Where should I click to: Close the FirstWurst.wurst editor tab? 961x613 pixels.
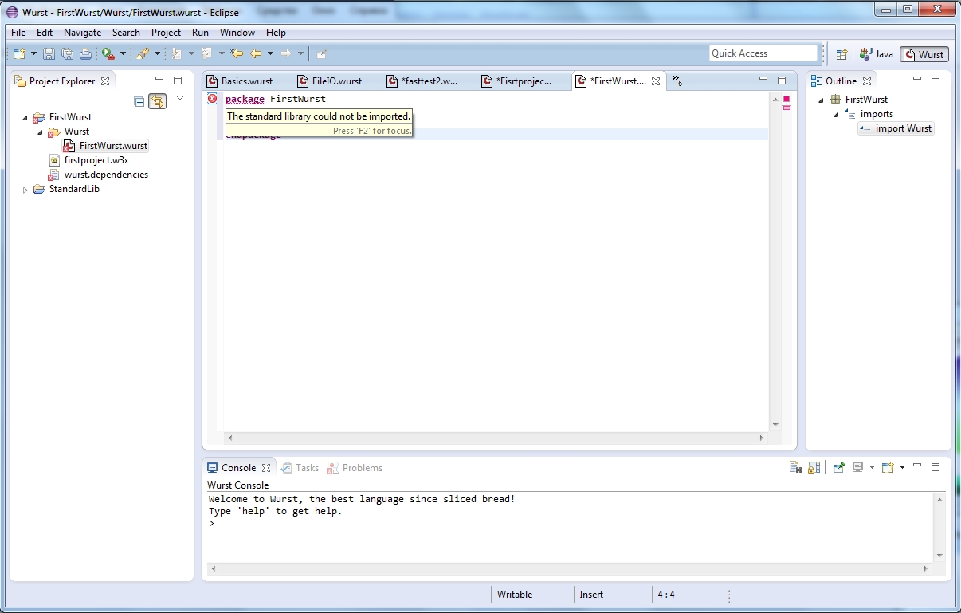[x=656, y=81]
